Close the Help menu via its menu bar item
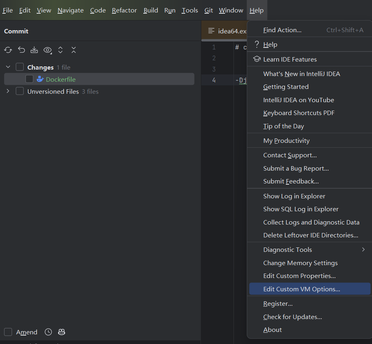Viewport: 372px width, 344px height. point(257,10)
